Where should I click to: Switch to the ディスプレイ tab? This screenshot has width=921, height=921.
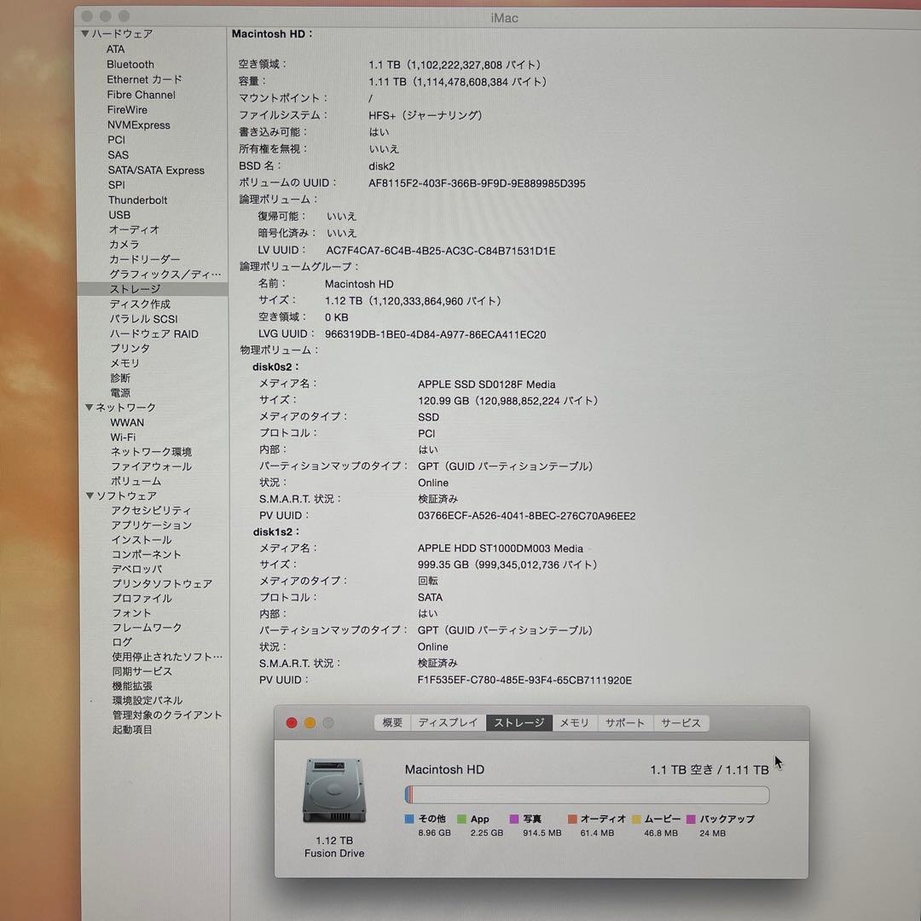(x=448, y=722)
